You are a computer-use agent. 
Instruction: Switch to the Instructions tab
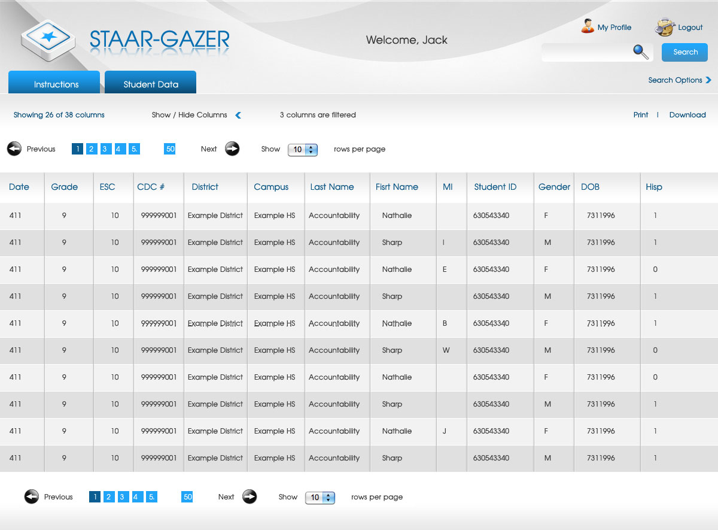(x=54, y=83)
